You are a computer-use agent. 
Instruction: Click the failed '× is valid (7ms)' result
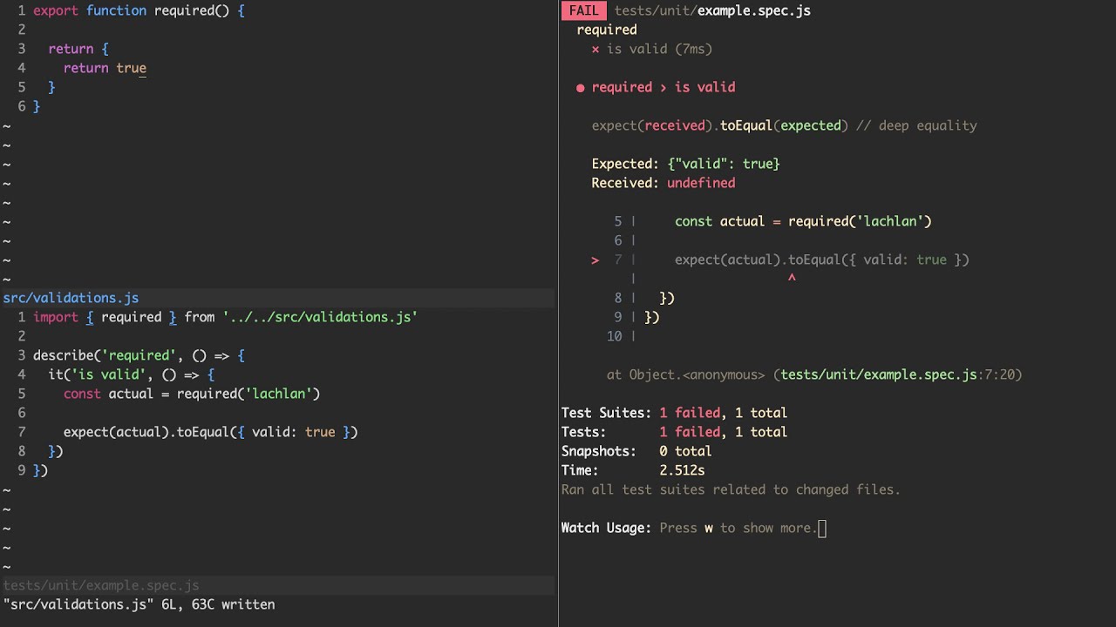pyautogui.click(x=652, y=49)
